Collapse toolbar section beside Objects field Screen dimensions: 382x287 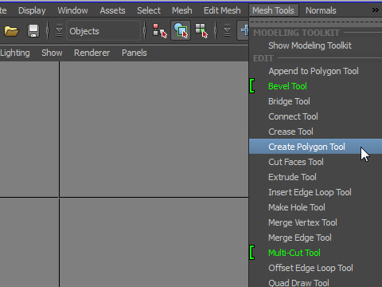59,31
